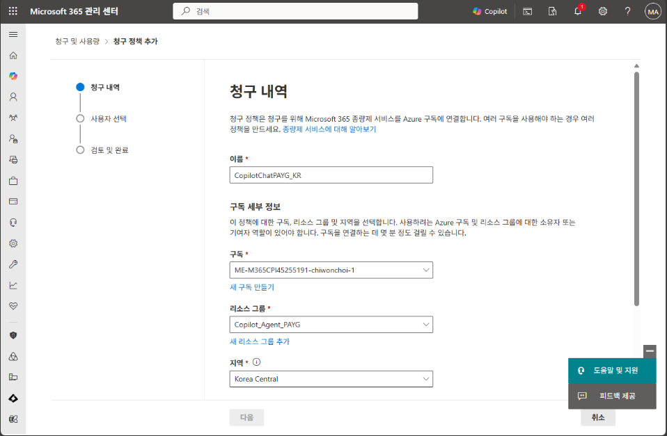667x436 pixels.
Task: Click the 취소 button
Action: [597, 417]
